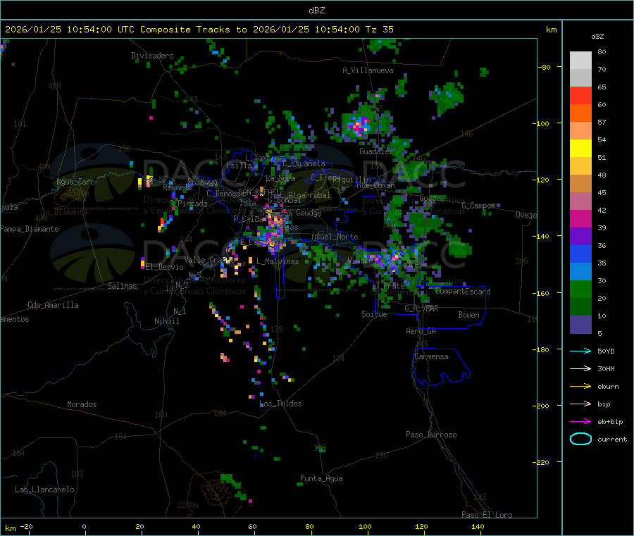
Task: Click the Aero_GA map label
Action: [421, 331]
